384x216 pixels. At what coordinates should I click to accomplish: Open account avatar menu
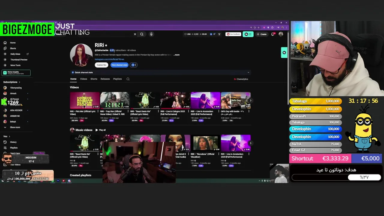(281, 34)
